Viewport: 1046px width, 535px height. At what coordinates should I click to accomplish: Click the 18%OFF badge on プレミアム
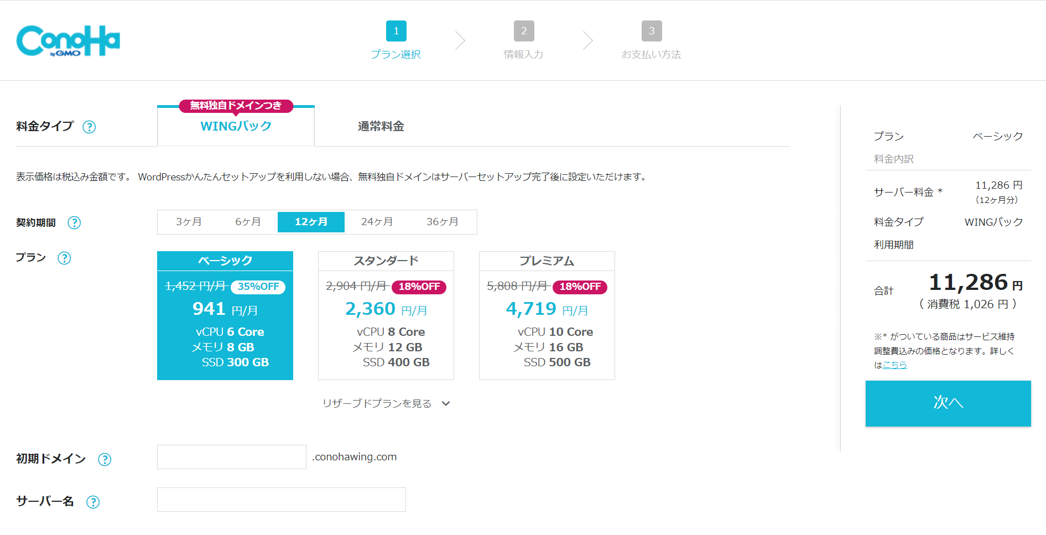[580, 287]
